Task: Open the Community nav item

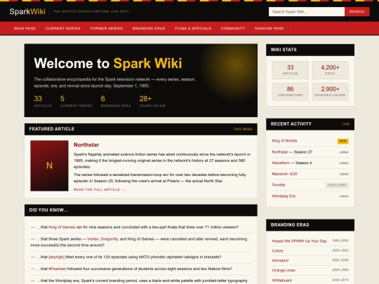Action: coord(233,28)
